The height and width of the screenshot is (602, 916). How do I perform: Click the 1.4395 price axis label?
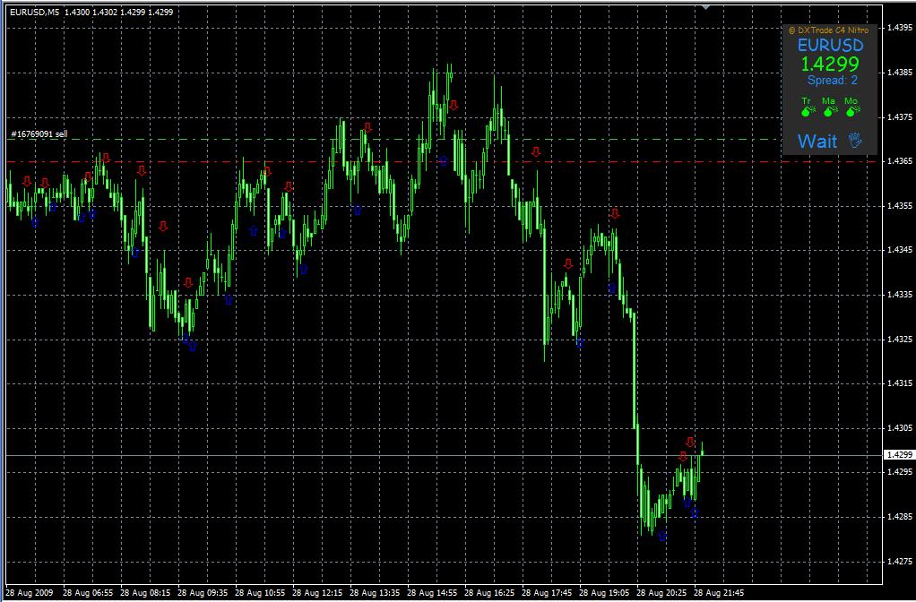pyautogui.click(x=900, y=28)
